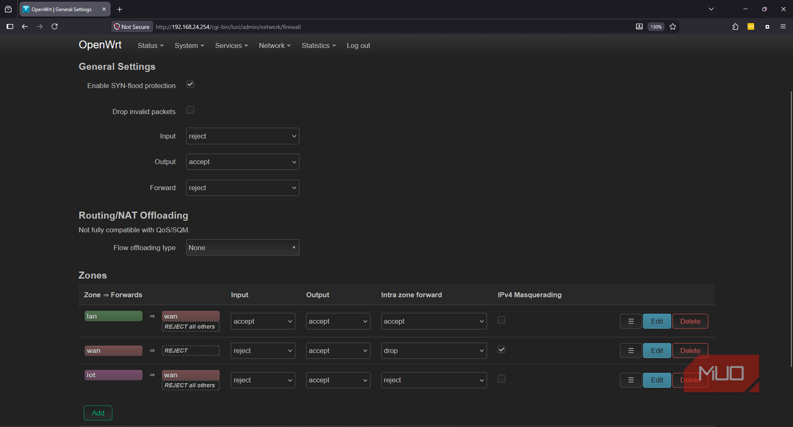Open the browser hamburger menu
The height and width of the screenshot is (427, 793).
coord(783,26)
